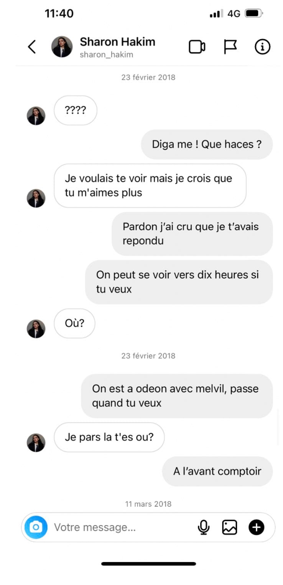Open the Sharon Hakim profile name

117,41
